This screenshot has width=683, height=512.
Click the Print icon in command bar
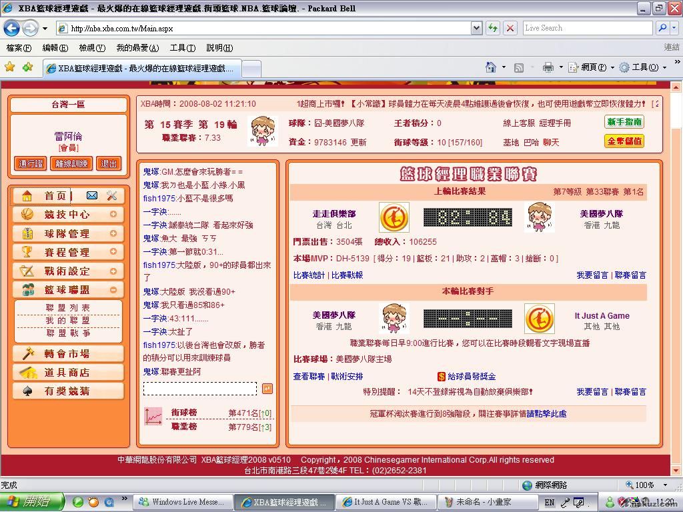pyautogui.click(x=548, y=67)
